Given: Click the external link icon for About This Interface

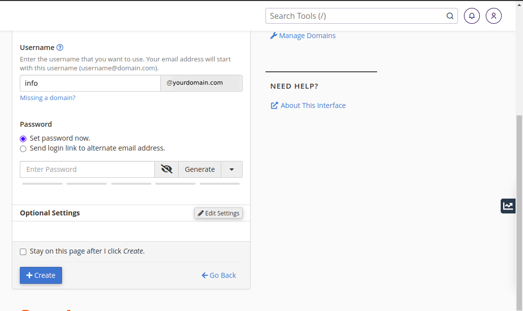Looking at the screenshot, I should coord(274,105).
